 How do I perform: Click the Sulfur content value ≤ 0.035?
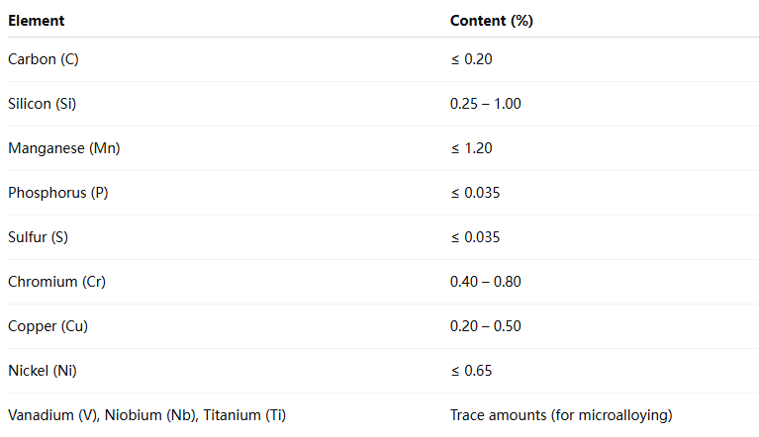[x=475, y=237]
